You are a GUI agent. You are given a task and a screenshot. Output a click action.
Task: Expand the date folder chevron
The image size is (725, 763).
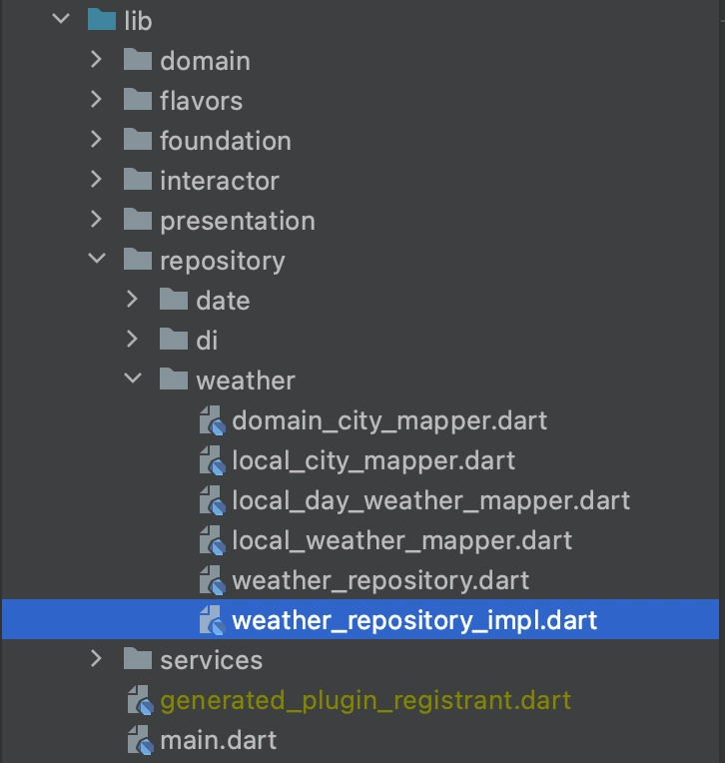(133, 300)
